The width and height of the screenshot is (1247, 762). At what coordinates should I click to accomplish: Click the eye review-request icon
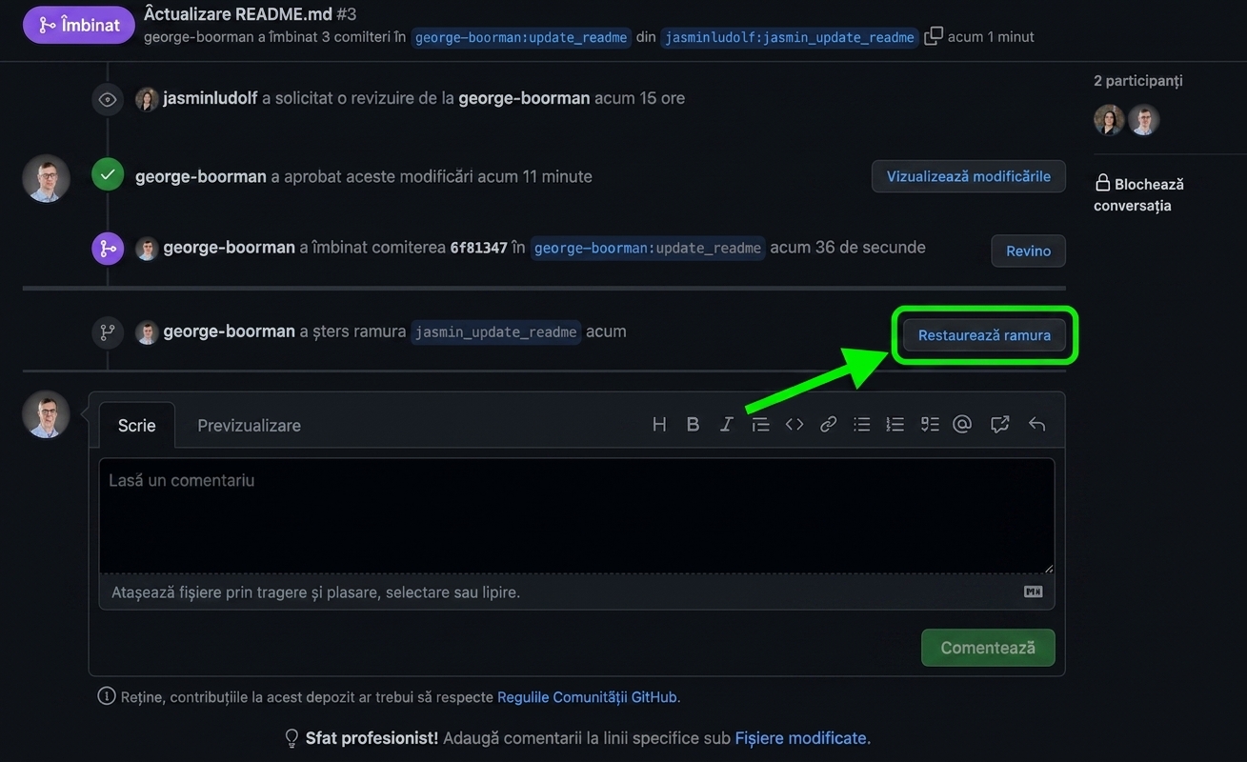[108, 99]
